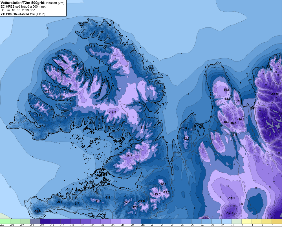Click the -11.5 temperature label

(x=38, y=211)
